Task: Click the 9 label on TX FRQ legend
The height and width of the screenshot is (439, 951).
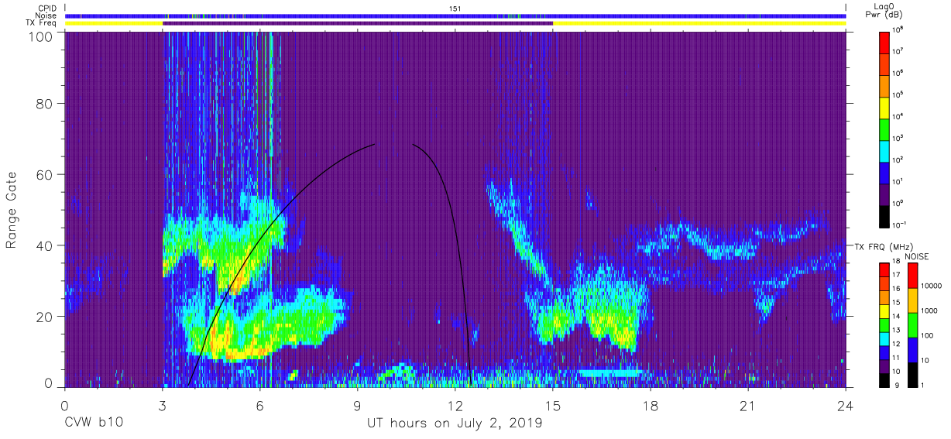Action: point(895,386)
